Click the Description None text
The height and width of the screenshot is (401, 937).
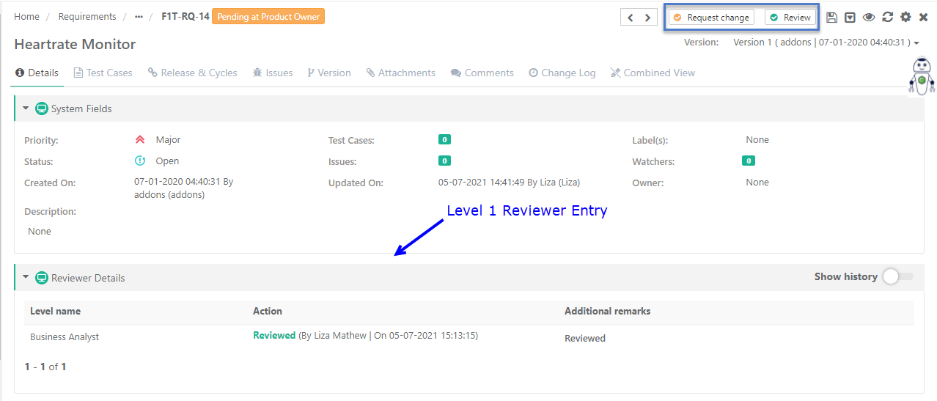tap(40, 231)
